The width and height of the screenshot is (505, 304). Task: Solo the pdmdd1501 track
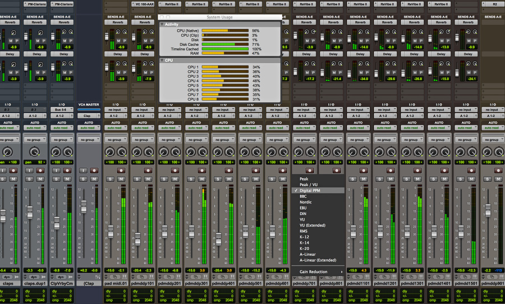pyautogui.click(x=461, y=179)
